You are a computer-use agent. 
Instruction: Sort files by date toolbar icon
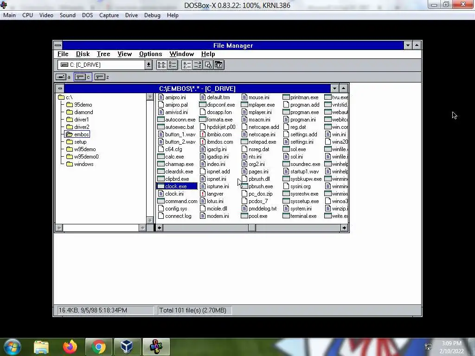219,65
